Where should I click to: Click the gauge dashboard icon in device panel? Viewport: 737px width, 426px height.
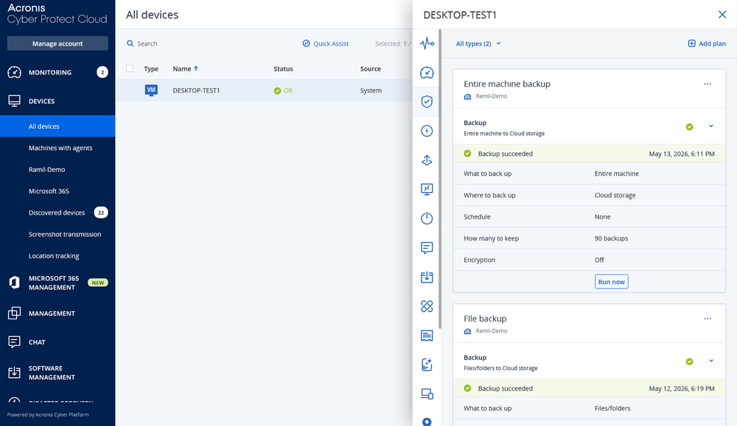pyautogui.click(x=427, y=73)
